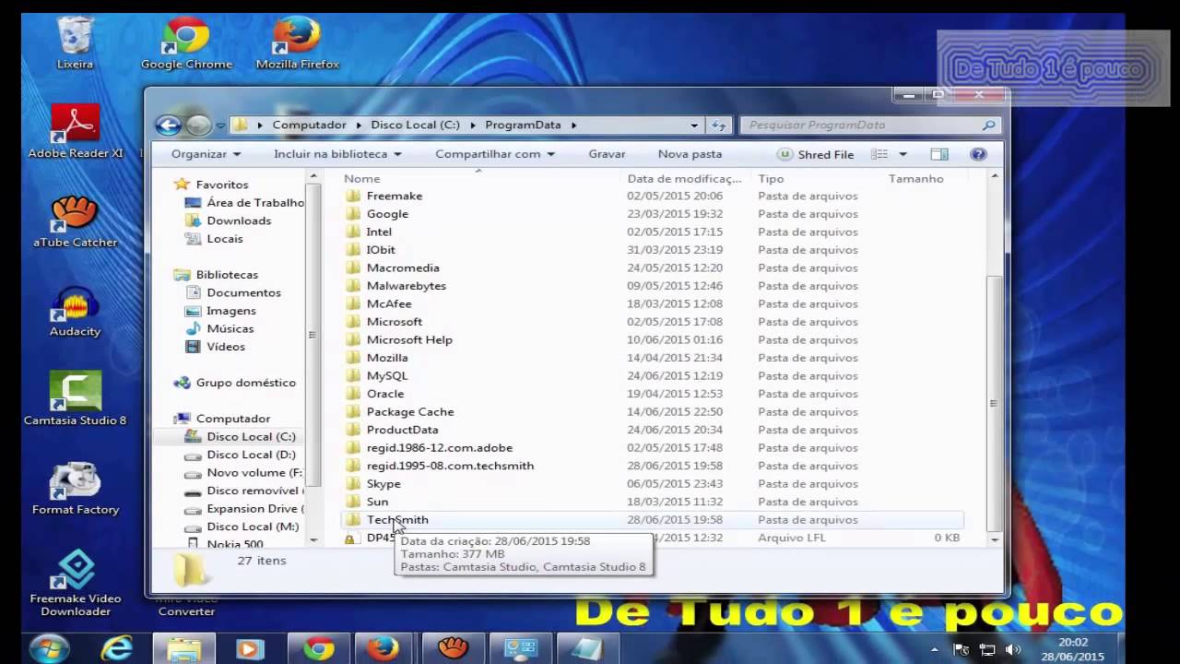This screenshot has width=1180, height=664.
Task: Navigate to Disco Local (C:) in the breadcrumb
Action: (415, 125)
